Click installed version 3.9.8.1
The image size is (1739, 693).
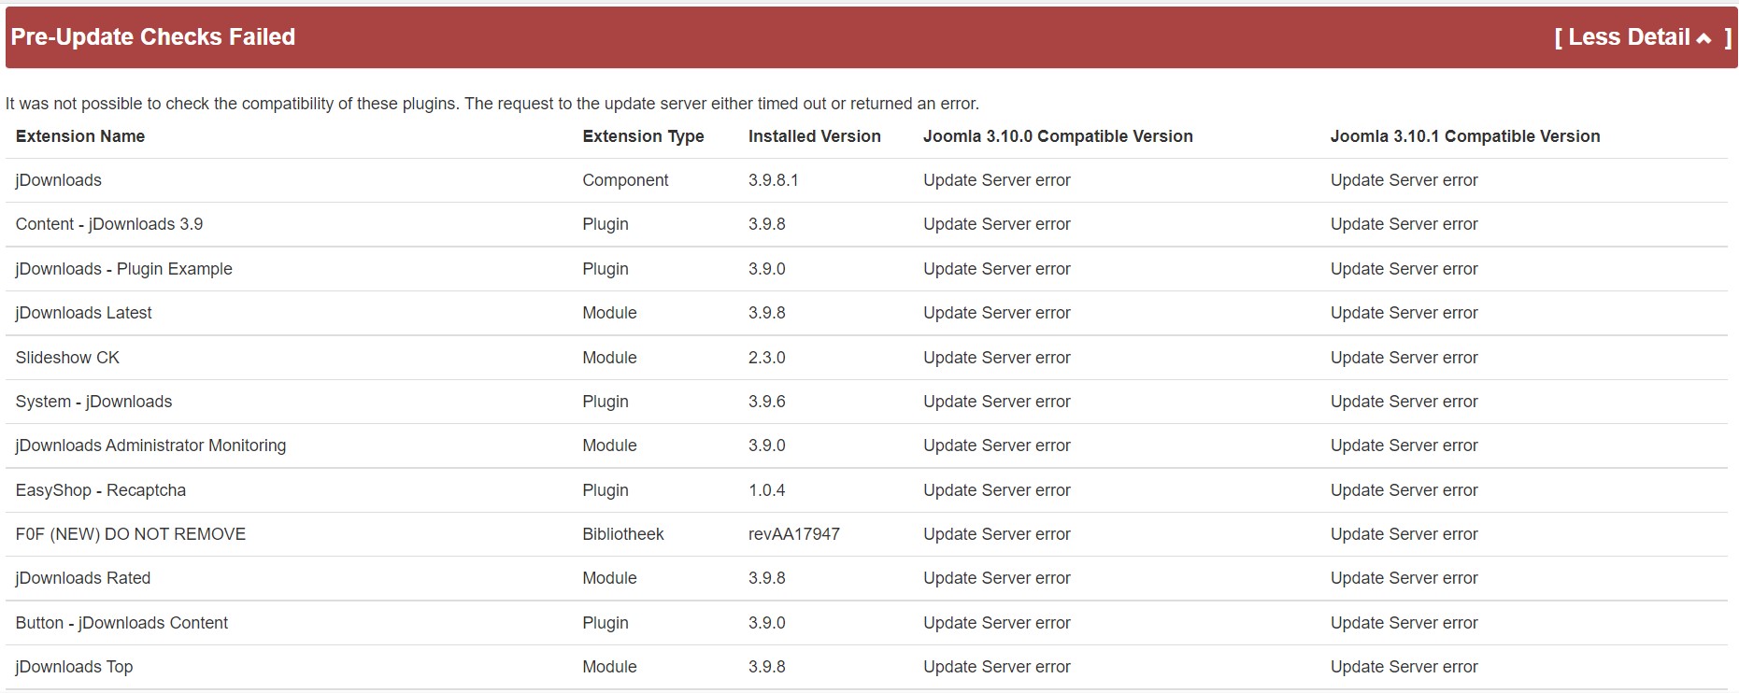pyautogui.click(x=774, y=180)
